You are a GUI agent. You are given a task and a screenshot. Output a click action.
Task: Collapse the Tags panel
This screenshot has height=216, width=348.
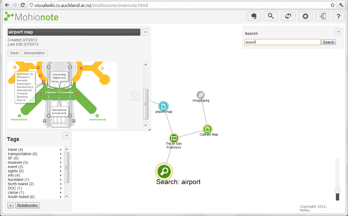(66, 136)
